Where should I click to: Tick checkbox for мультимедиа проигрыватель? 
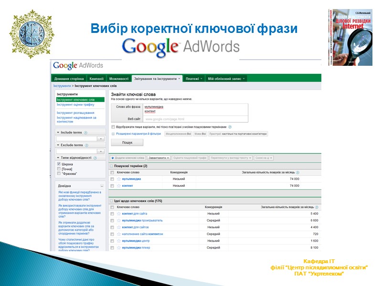click(x=112, y=221)
